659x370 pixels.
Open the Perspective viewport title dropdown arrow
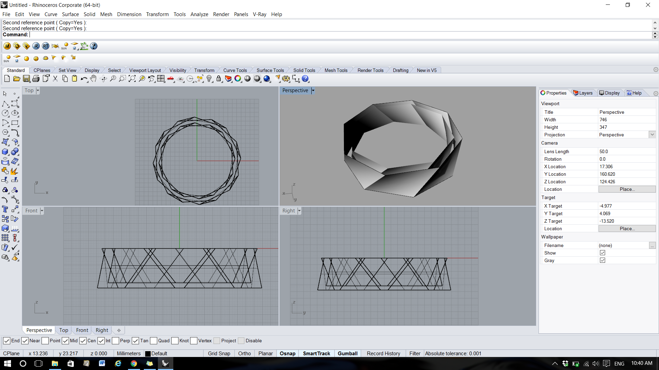click(313, 90)
